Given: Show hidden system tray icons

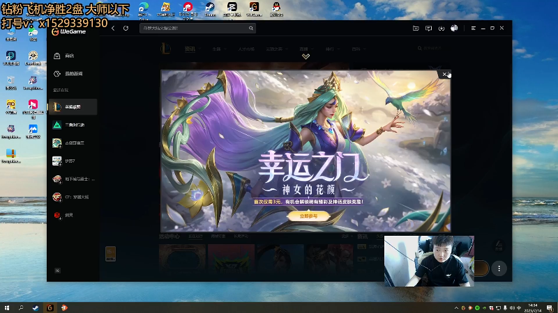Looking at the screenshot, I should (456, 307).
